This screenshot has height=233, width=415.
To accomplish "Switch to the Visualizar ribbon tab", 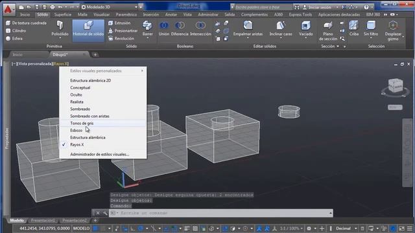I will click(102, 14).
